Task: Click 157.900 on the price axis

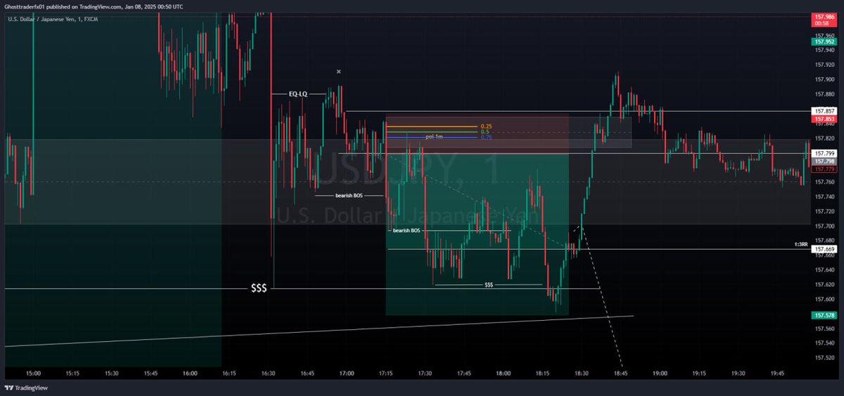Action: pos(824,79)
